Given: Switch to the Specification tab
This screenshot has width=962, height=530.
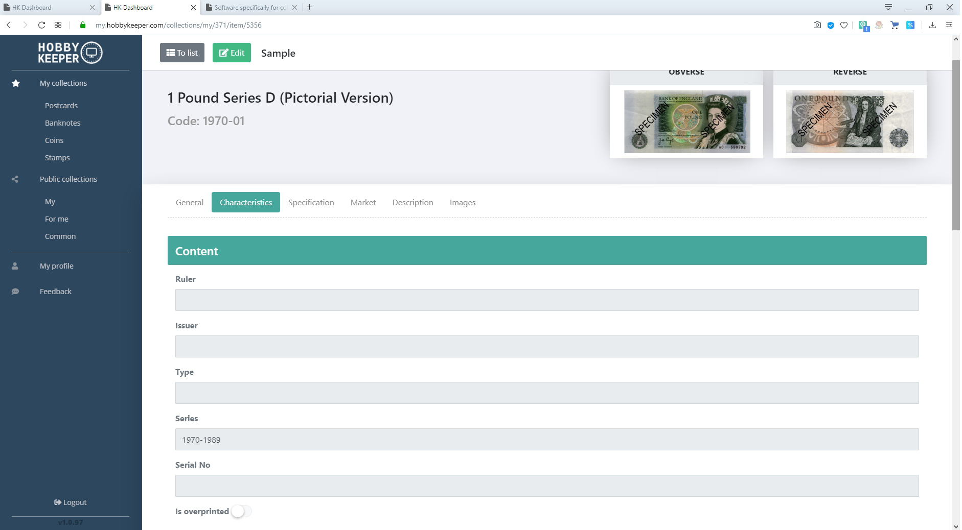Looking at the screenshot, I should point(311,203).
